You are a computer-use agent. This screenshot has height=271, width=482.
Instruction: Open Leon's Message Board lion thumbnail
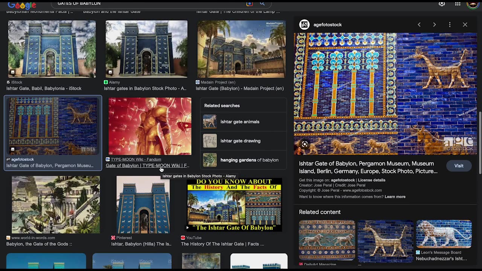click(444, 234)
